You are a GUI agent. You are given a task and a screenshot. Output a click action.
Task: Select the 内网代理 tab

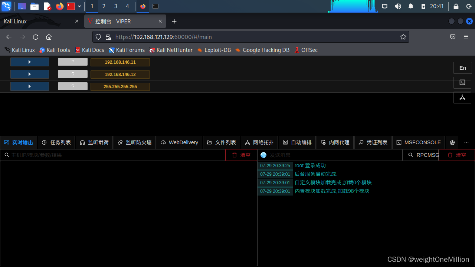click(x=335, y=142)
